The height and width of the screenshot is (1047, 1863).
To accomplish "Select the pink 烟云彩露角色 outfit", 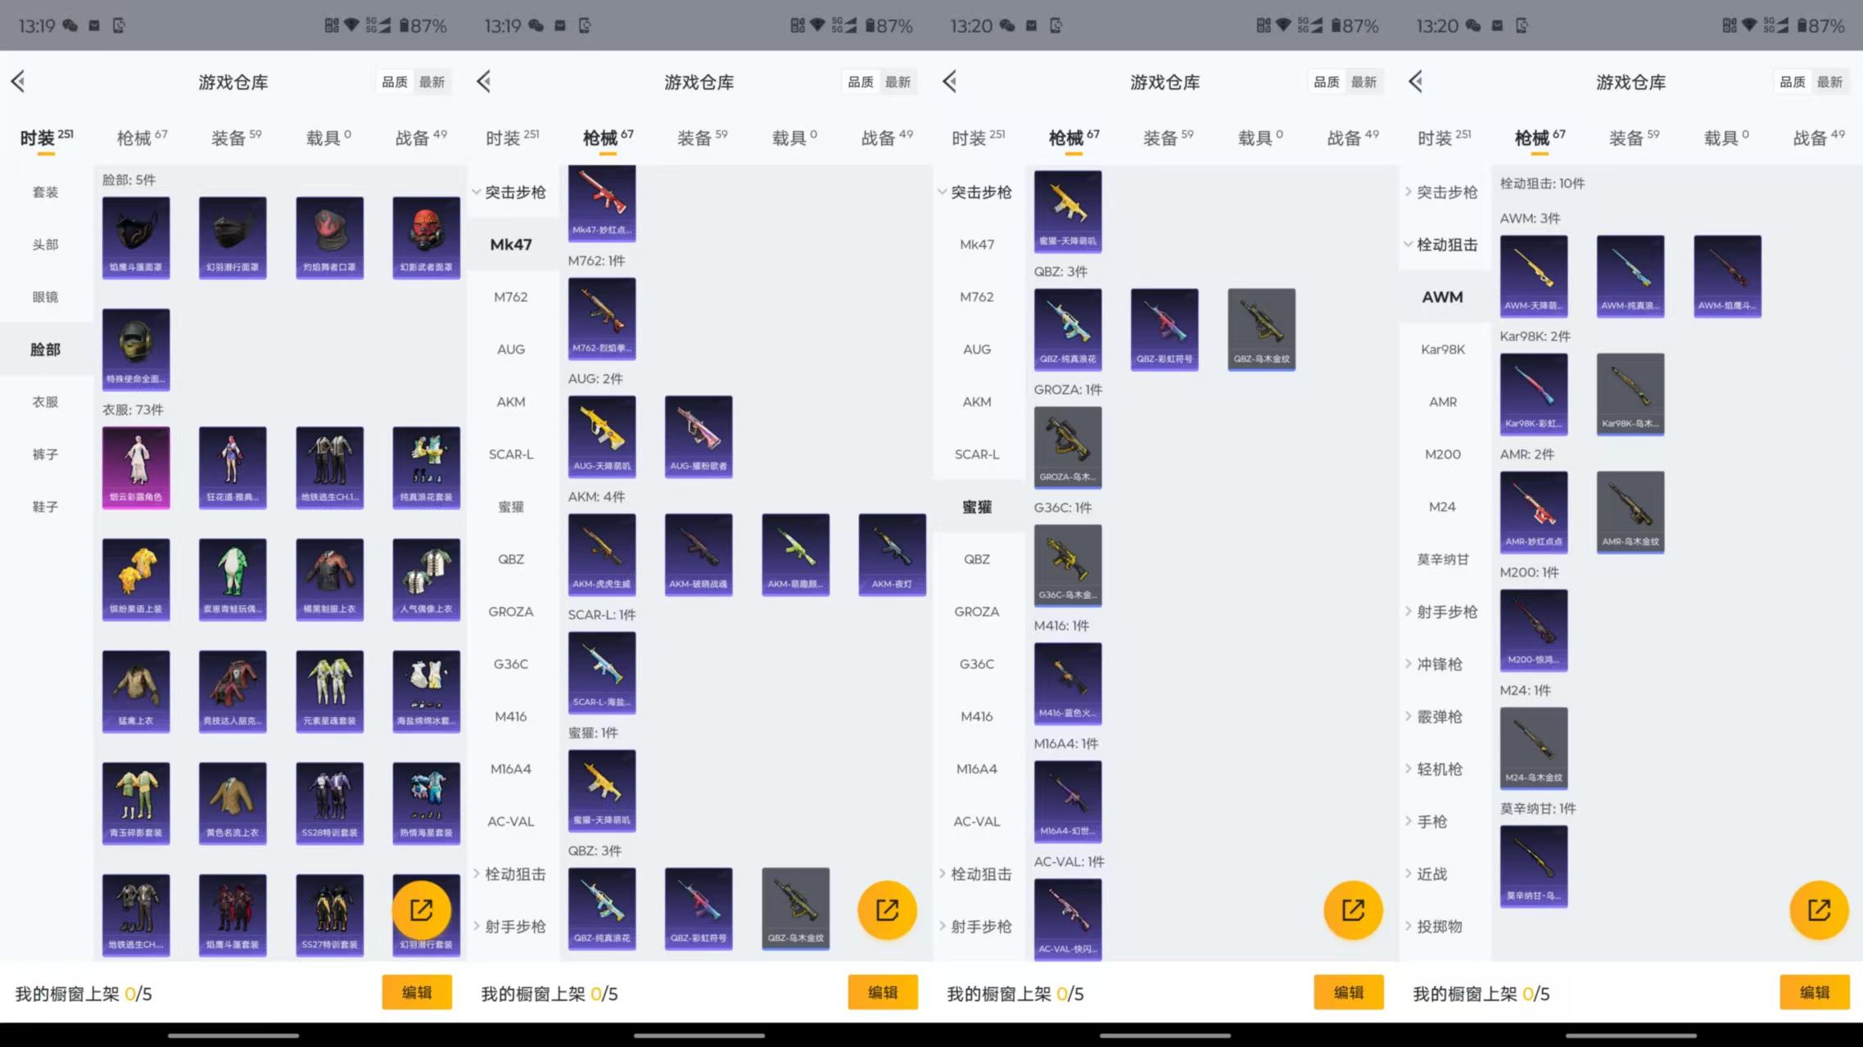I will pos(136,467).
